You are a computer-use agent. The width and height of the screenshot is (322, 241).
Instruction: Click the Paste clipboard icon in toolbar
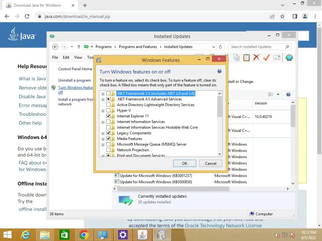(x=247, y=58)
